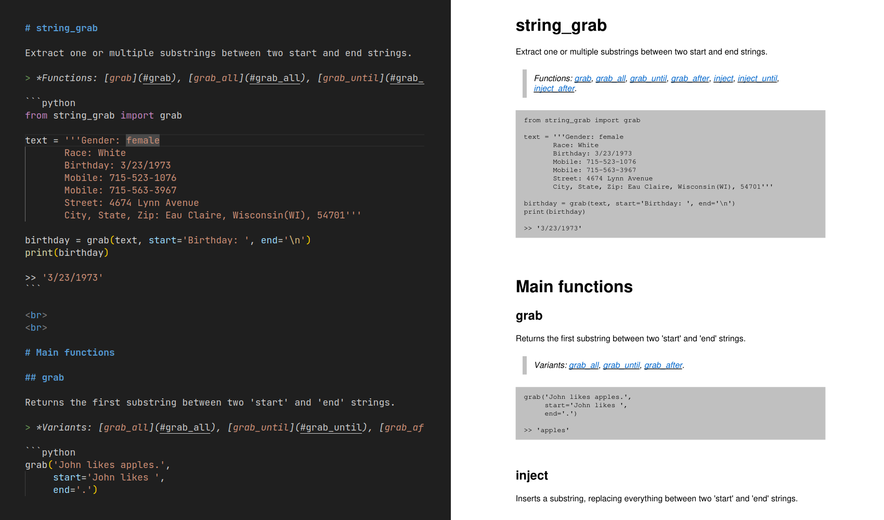
Task: Open the grab link in Functions list
Action: pos(582,79)
